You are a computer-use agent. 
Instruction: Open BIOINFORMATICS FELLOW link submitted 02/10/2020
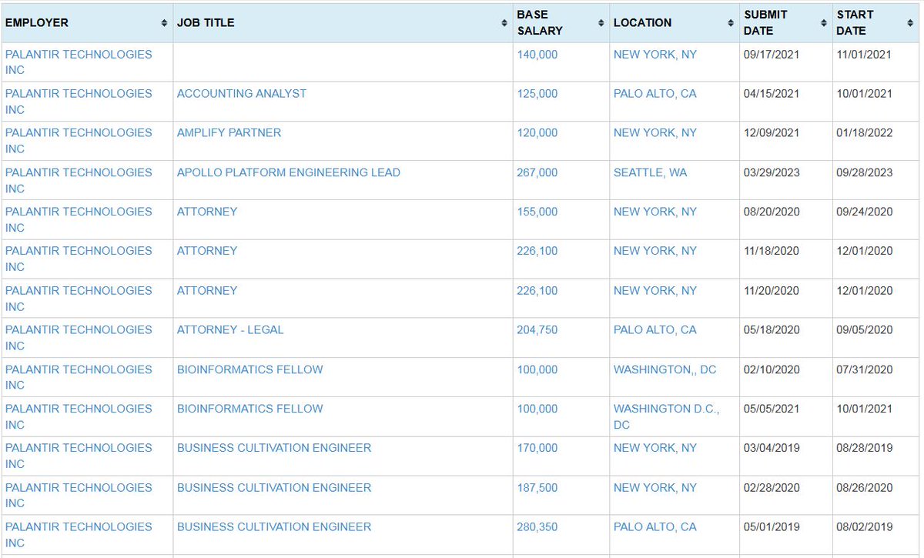click(x=250, y=369)
